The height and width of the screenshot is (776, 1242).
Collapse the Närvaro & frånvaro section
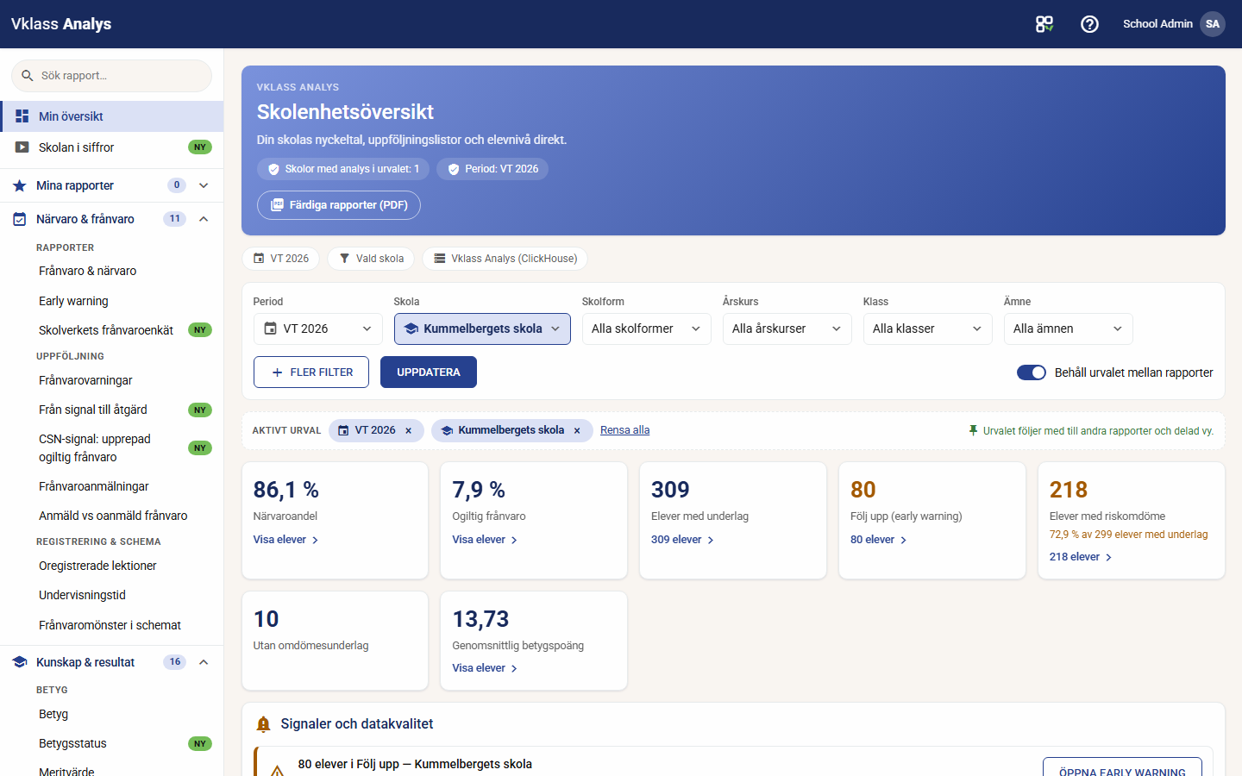click(x=204, y=219)
